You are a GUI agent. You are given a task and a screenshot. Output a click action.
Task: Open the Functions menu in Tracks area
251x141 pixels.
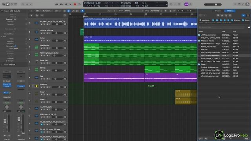click(47, 11)
